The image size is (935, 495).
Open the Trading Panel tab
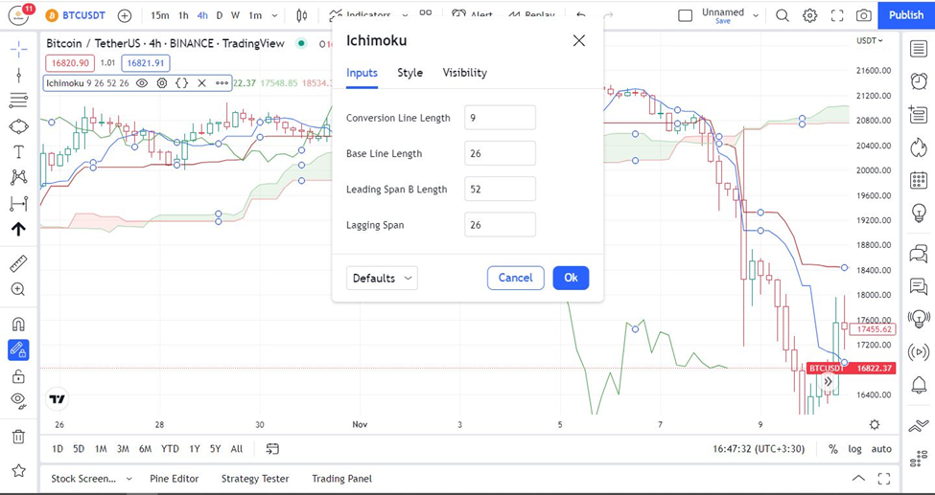click(x=341, y=479)
